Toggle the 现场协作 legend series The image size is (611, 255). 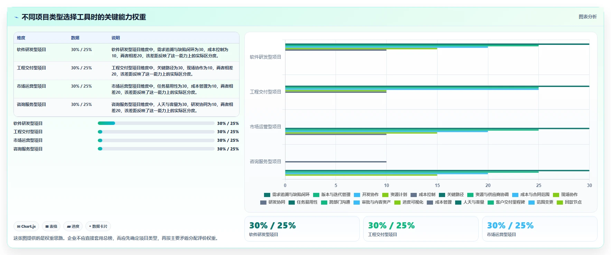[565, 195]
